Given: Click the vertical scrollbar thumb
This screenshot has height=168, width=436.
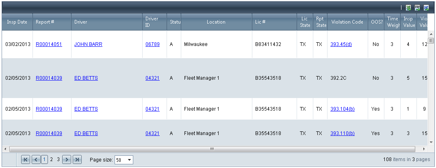Looking at the screenshot, I should pyautogui.click(x=431, y=41).
